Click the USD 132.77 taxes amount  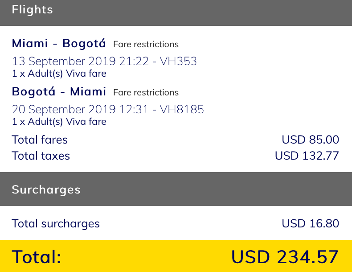tap(307, 156)
